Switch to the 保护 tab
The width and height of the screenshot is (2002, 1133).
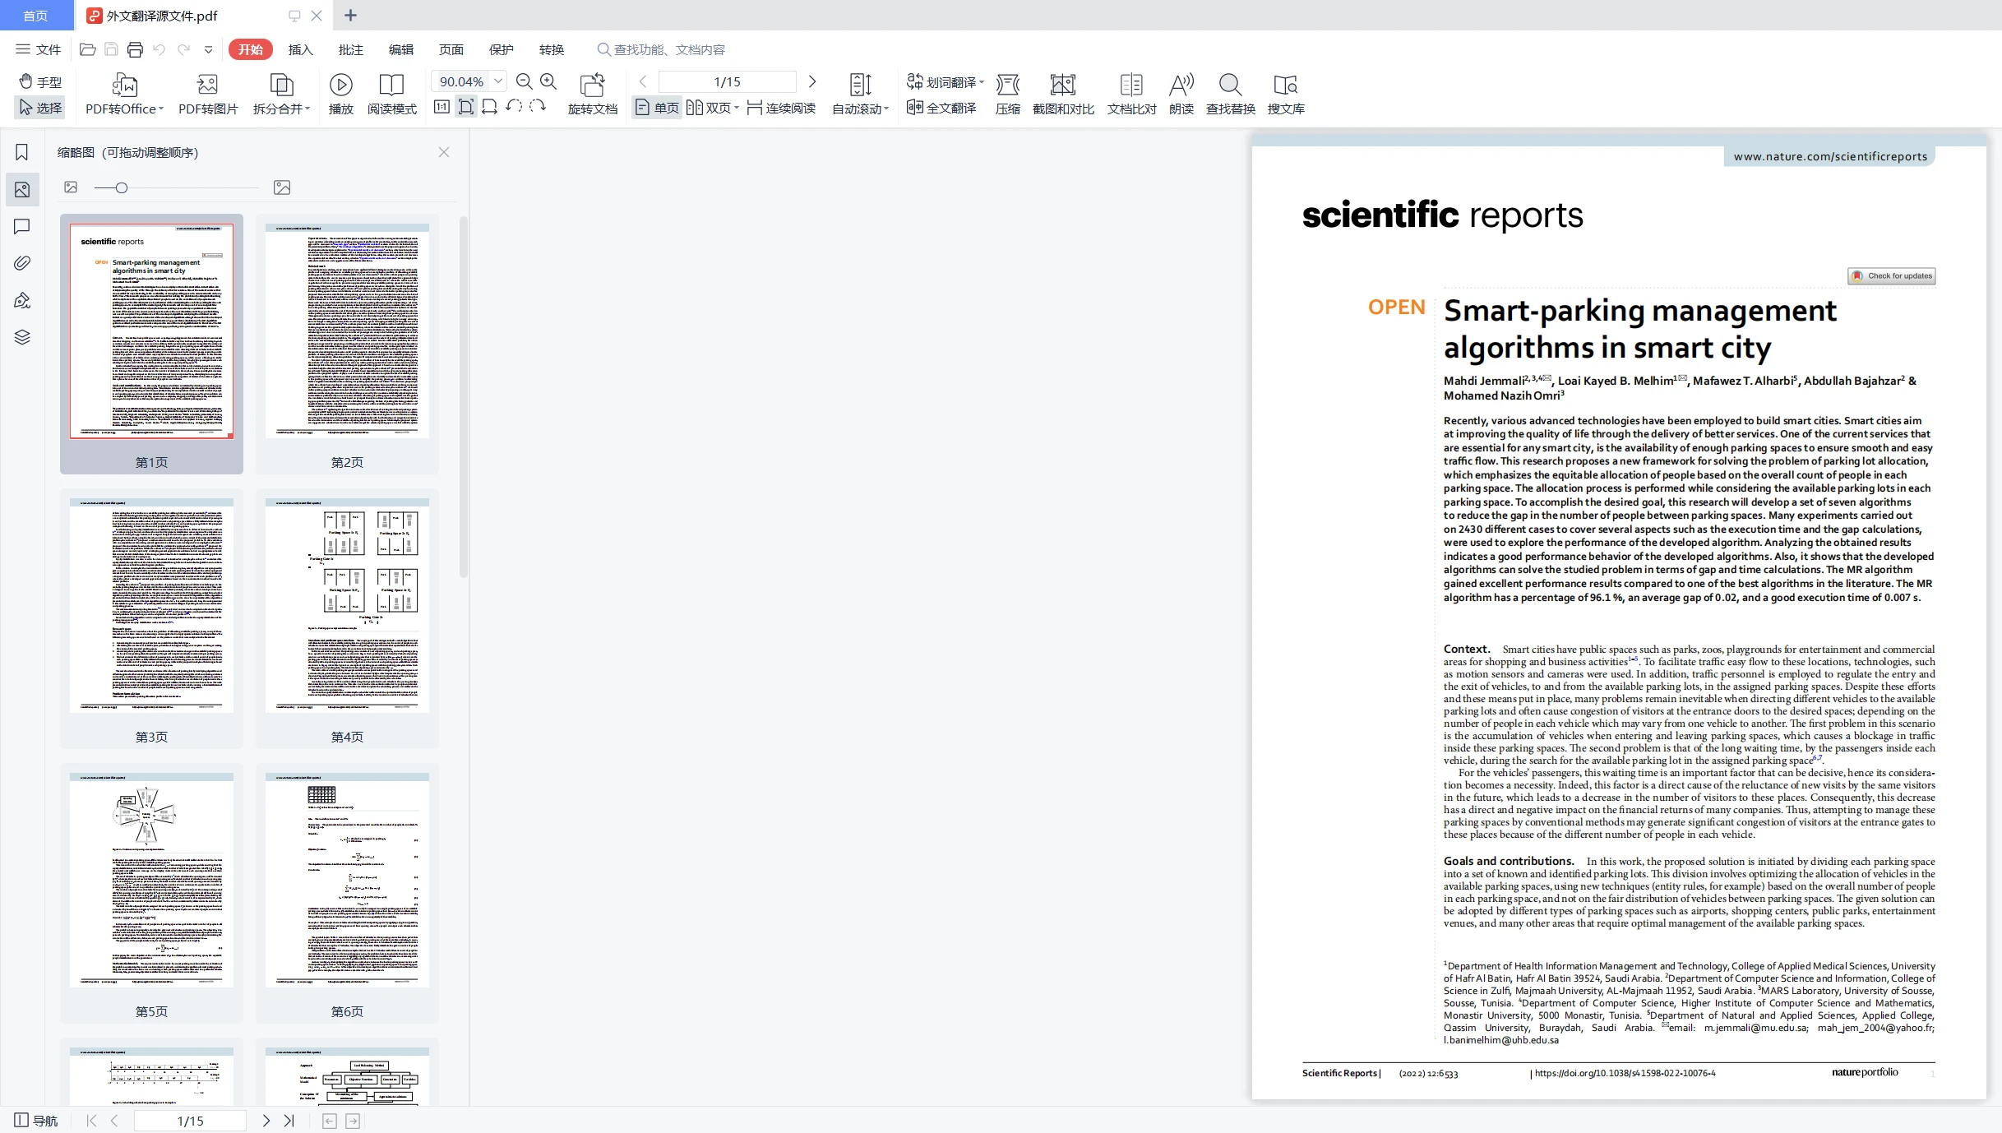tap(501, 49)
